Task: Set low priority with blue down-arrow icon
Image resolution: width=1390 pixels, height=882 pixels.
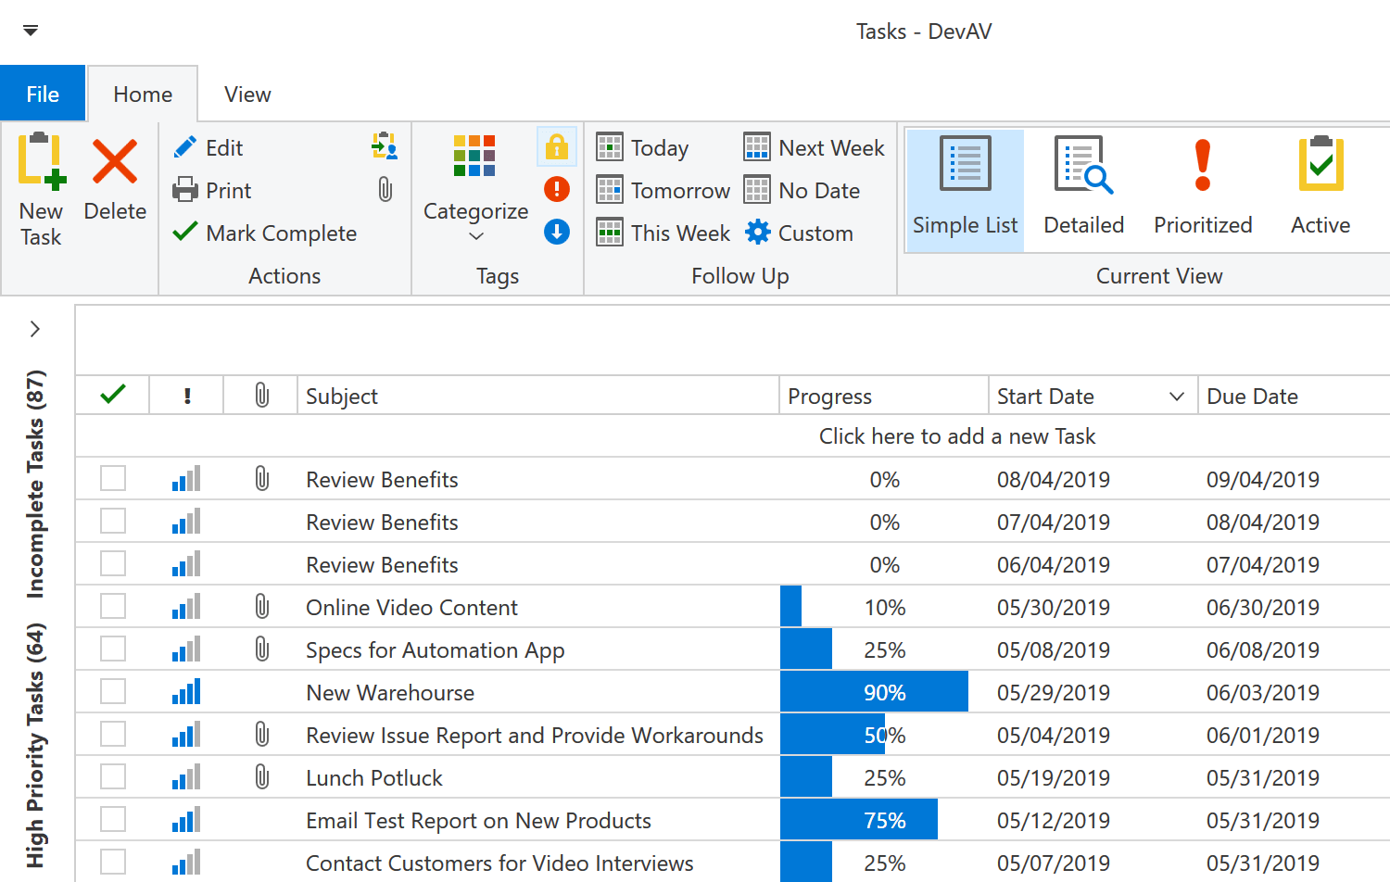Action: coord(556,232)
